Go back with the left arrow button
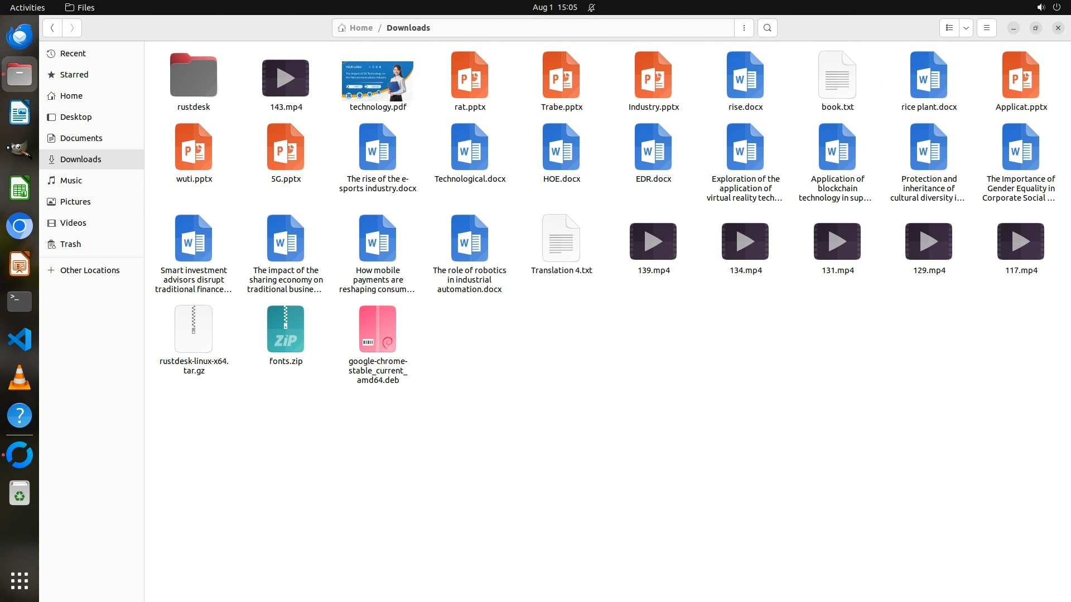Screen dimensions: 1071x602 pyautogui.click(x=52, y=28)
